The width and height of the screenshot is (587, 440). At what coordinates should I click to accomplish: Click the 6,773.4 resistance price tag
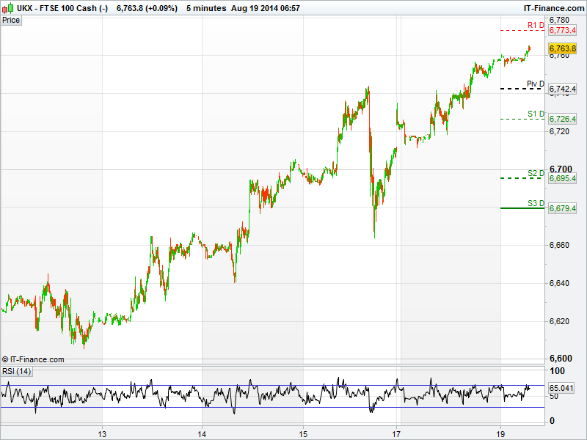(x=563, y=30)
